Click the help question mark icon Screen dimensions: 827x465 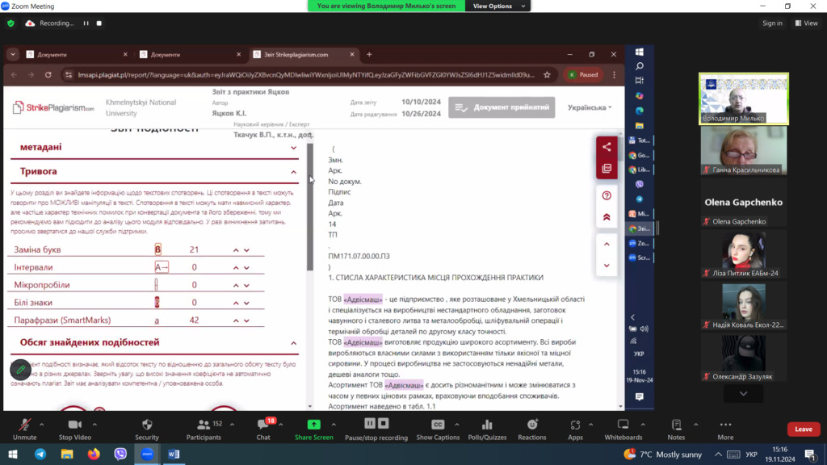tap(607, 195)
